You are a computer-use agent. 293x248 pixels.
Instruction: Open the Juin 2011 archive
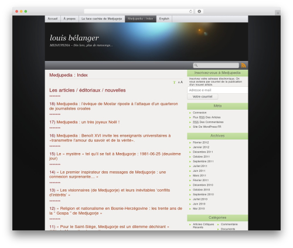click(199, 171)
